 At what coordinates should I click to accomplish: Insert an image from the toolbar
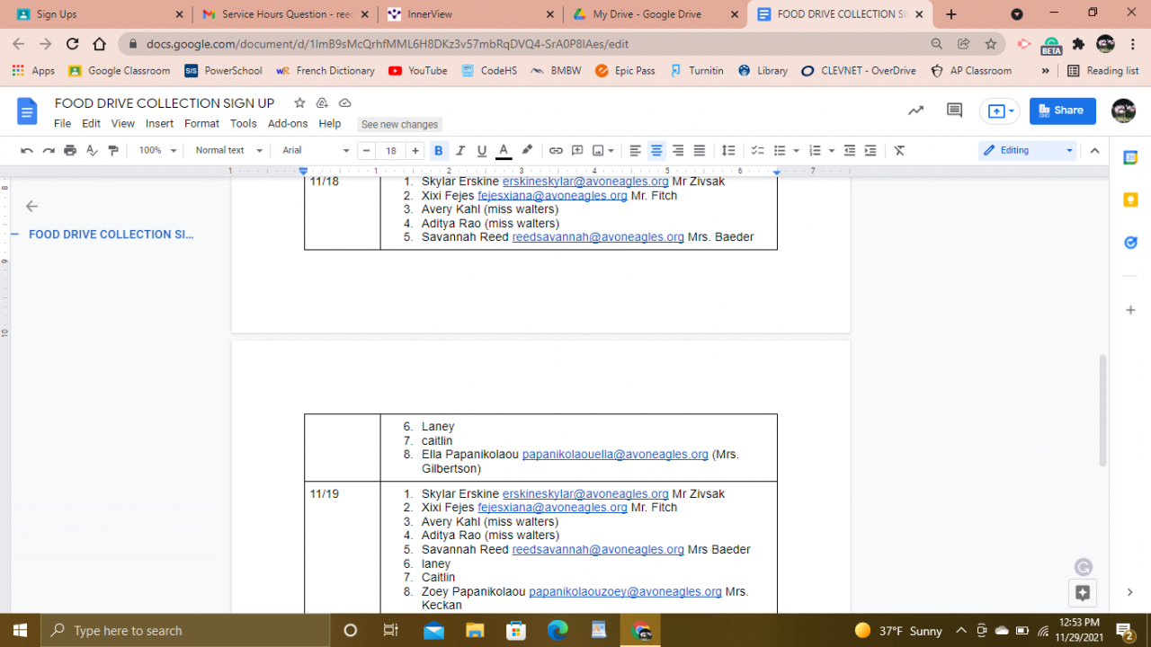click(x=598, y=151)
